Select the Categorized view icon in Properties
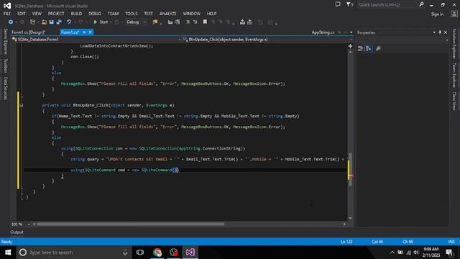This screenshot has height=259, width=460. (361, 49)
